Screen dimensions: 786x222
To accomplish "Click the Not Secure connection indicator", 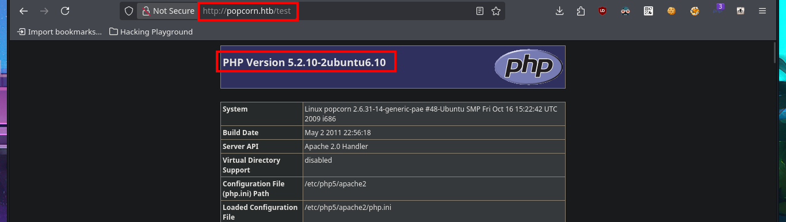I will [168, 11].
